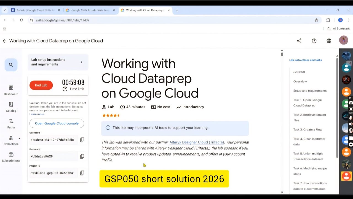Go to Task 7 Join transactions data

[310, 186]
